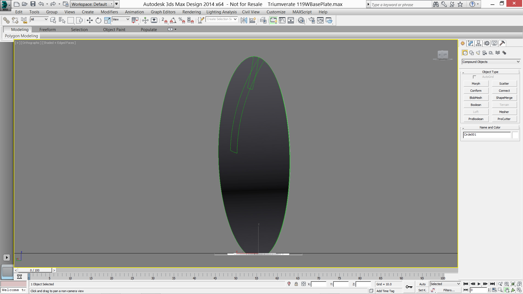Select the Cameras category icon
The image size is (523, 294).
pos(485,53)
